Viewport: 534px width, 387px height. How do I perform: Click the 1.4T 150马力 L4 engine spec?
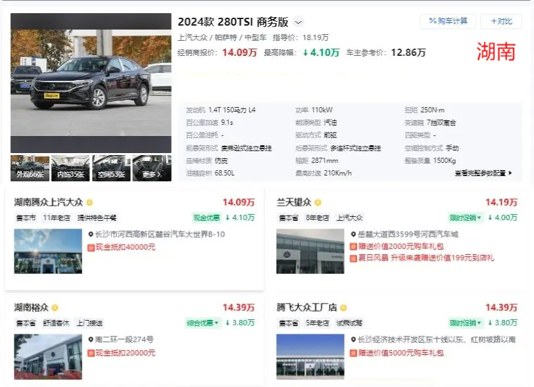(x=232, y=110)
